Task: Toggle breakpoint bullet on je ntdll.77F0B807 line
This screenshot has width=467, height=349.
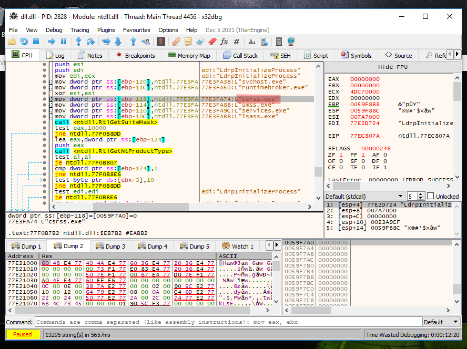Action: click(45, 162)
